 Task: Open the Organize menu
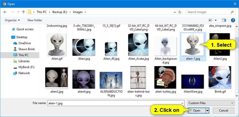tap(12, 20)
